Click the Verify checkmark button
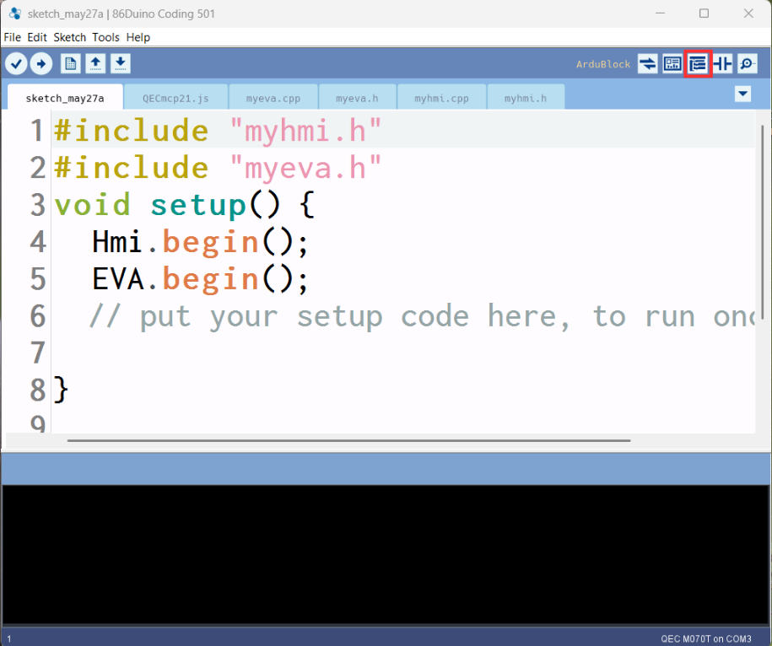The height and width of the screenshot is (646, 772). point(16,63)
